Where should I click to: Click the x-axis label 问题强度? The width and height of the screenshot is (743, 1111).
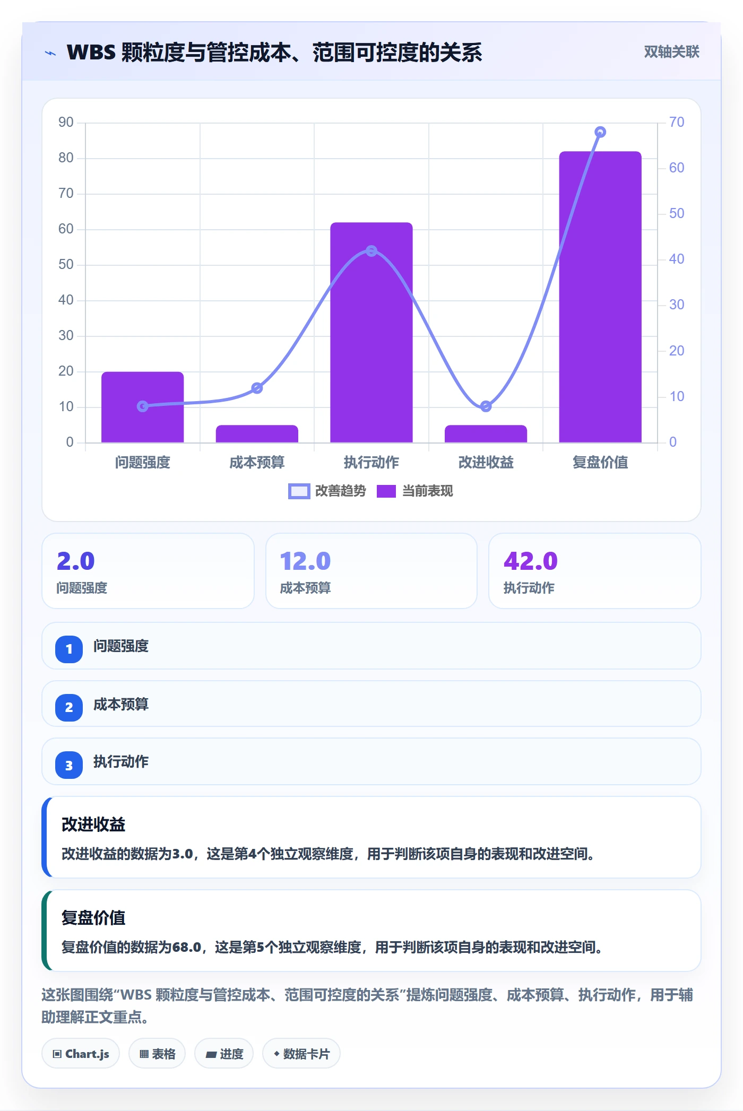tap(143, 463)
